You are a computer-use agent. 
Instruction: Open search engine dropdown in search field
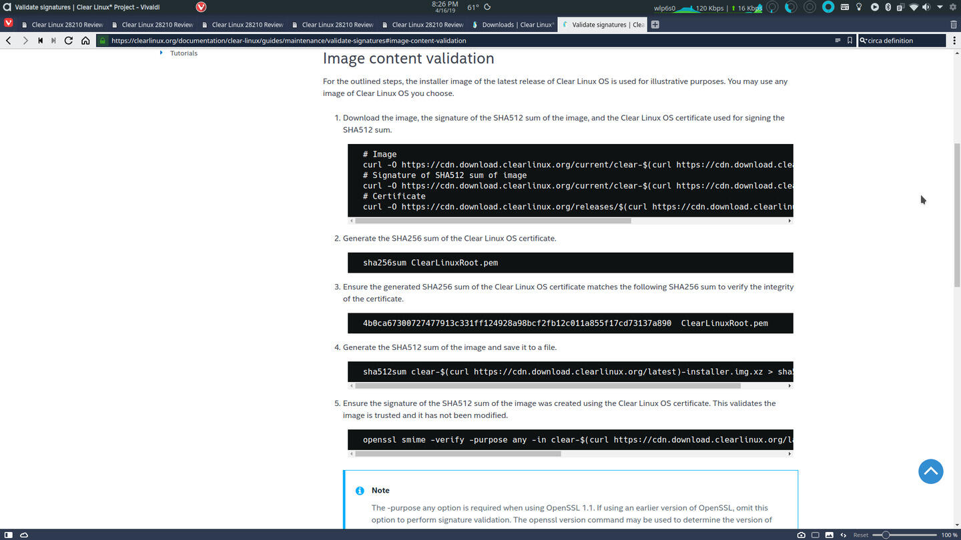(x=864, y=41)
